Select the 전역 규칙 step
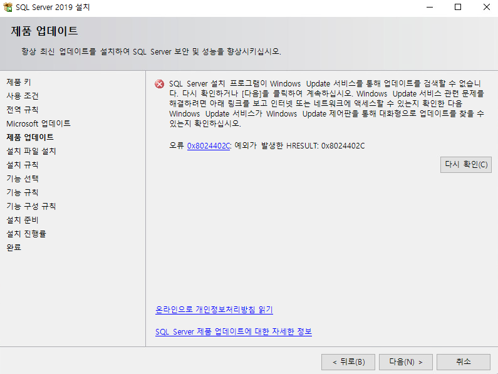 pos(22,110)
